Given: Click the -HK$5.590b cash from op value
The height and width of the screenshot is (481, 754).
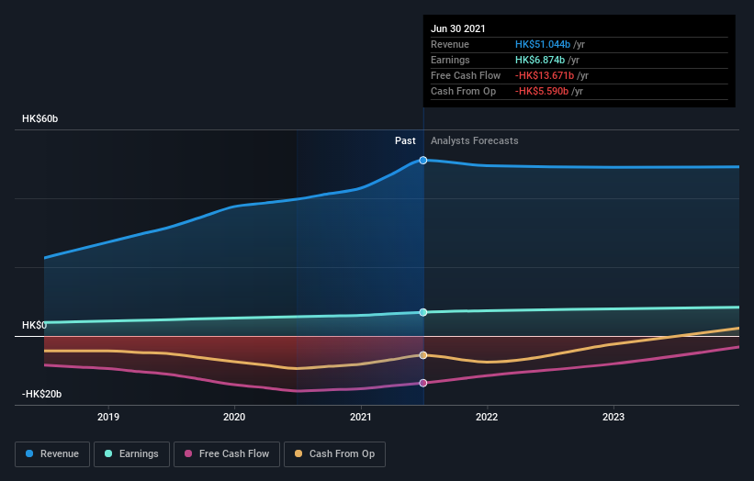Looking at the screenshot, I should pos(542,91).
